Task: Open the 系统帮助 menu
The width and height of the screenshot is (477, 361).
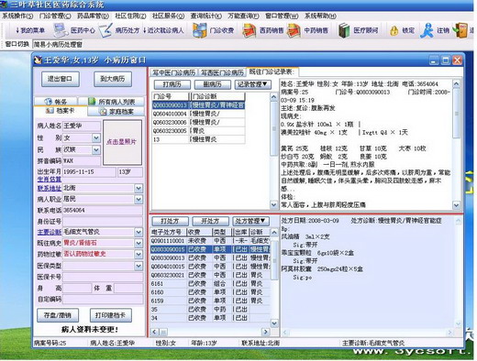Action: click(x=320, y=16)
